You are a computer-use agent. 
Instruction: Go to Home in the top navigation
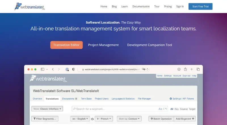coord(104,7)
